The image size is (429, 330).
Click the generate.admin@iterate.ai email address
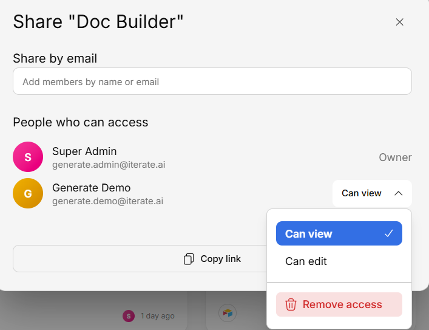(108, 165)
